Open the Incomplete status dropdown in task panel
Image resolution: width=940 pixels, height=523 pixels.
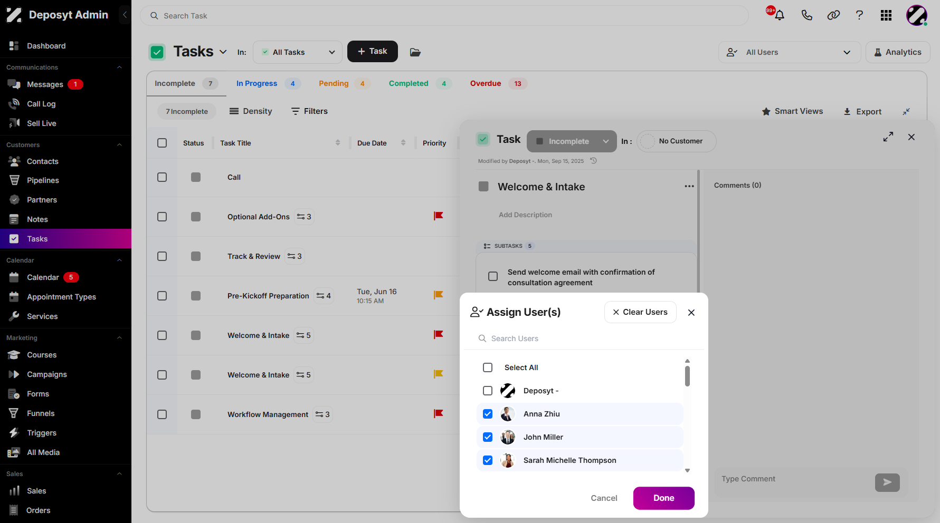point(572,141)
